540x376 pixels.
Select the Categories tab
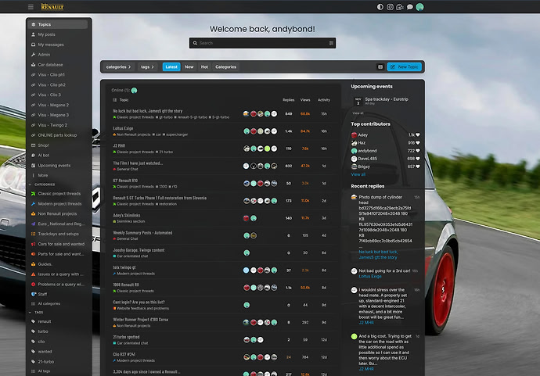coord(226,66)
